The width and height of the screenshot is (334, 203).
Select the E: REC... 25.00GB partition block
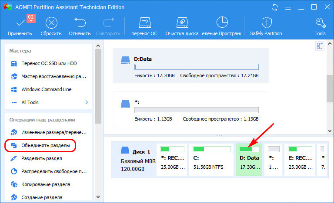click(x=300, y=160)
